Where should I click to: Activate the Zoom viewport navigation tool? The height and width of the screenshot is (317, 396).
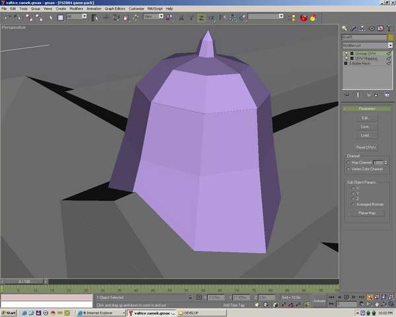coord(369,297)
